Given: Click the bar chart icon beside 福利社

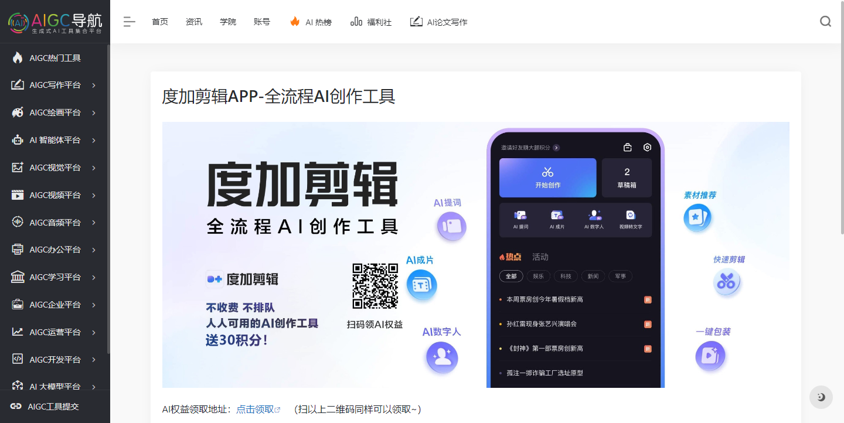Looking at the screenshot, I should coord(356,22).
